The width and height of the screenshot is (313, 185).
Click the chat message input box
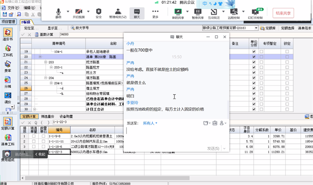175,136
